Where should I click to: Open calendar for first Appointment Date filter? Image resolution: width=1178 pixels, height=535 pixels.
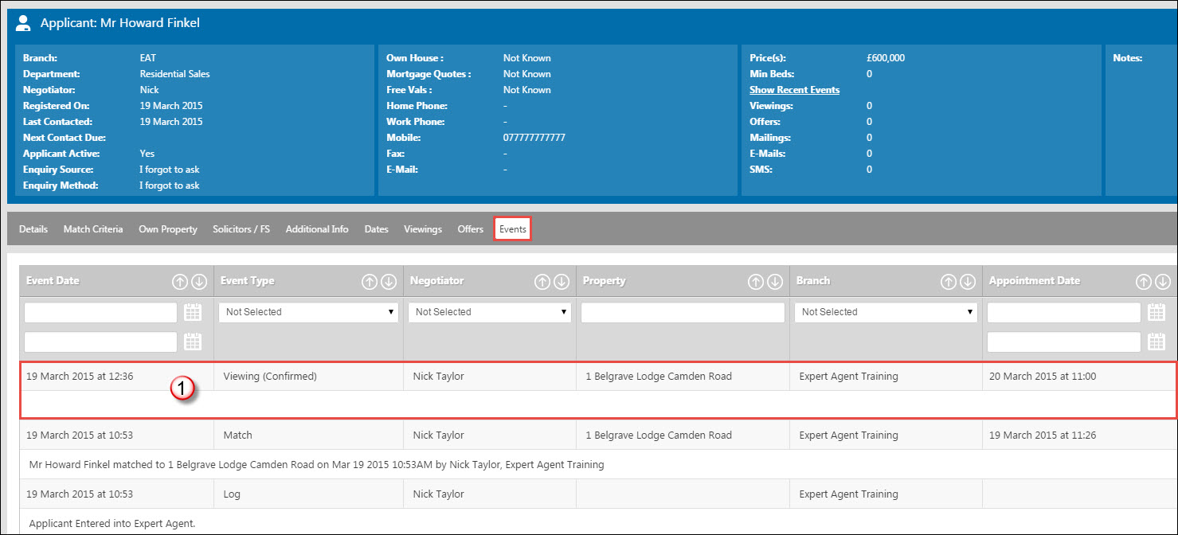click(1156, 312)
